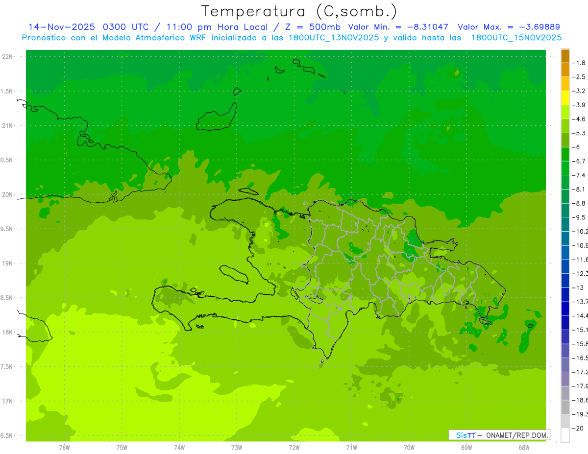Click the dark blue swatch between -13.7 and -14.4
The width and height of the screenshot is (588, 454).
pyautogui.click(x=565, y=309)
